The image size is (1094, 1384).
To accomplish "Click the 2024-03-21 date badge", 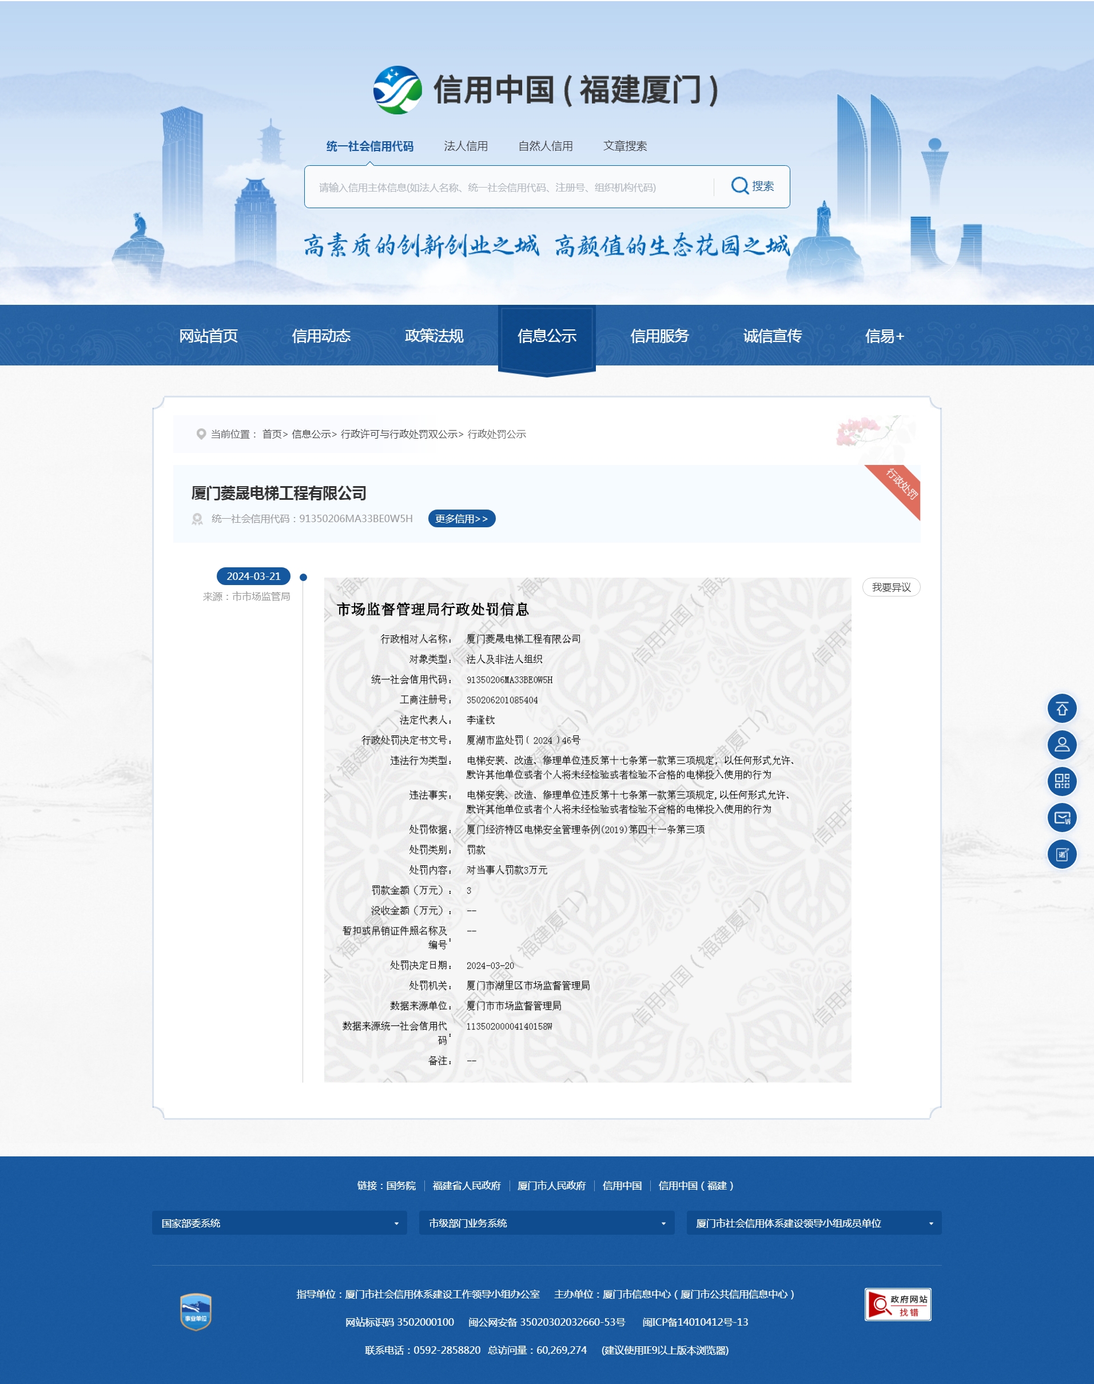I will point(254,576).
